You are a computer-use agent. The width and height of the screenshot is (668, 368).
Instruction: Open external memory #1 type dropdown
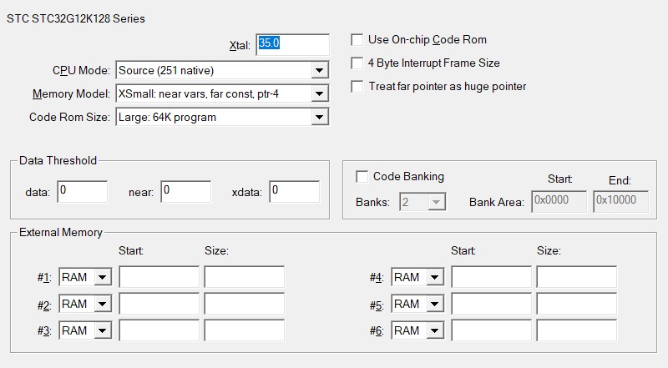(85, 277)
